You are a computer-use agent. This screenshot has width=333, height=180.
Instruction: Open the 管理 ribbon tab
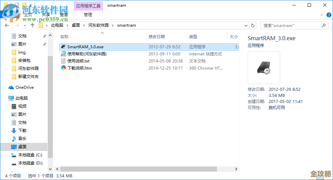click(88, 15)
